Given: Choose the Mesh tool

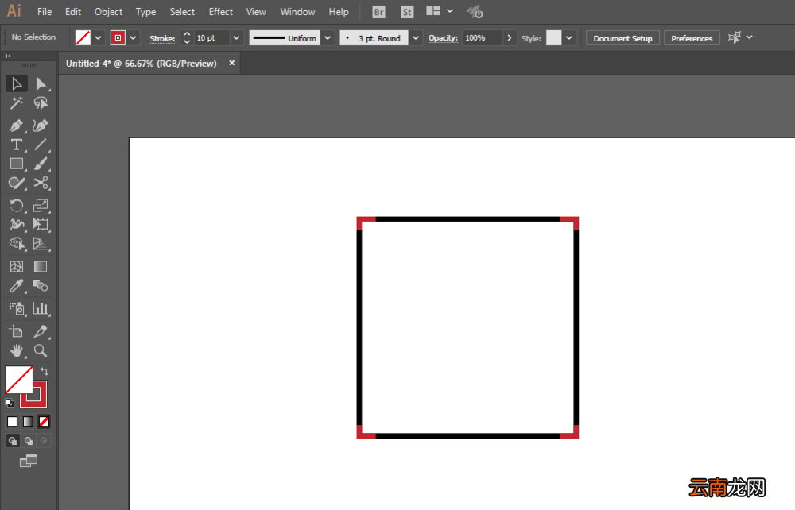Looking at the screenshot, I should pos(17,266).
